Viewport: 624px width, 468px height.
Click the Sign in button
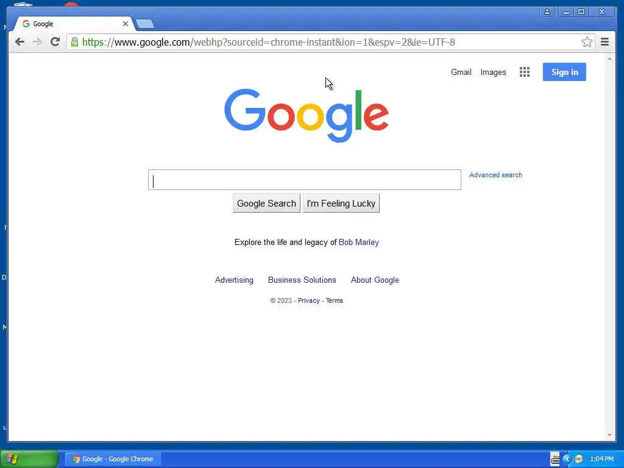[564, 72]
